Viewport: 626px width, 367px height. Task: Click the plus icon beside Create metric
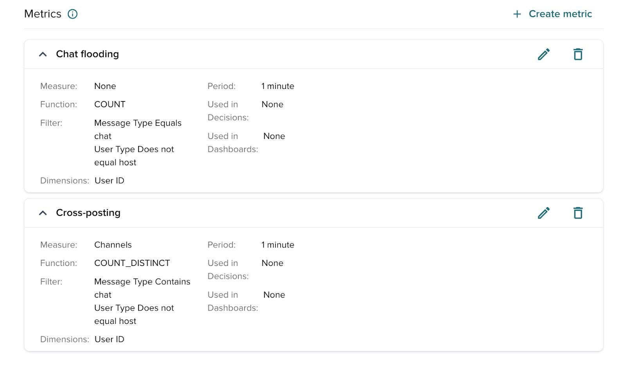pos(516,14)
